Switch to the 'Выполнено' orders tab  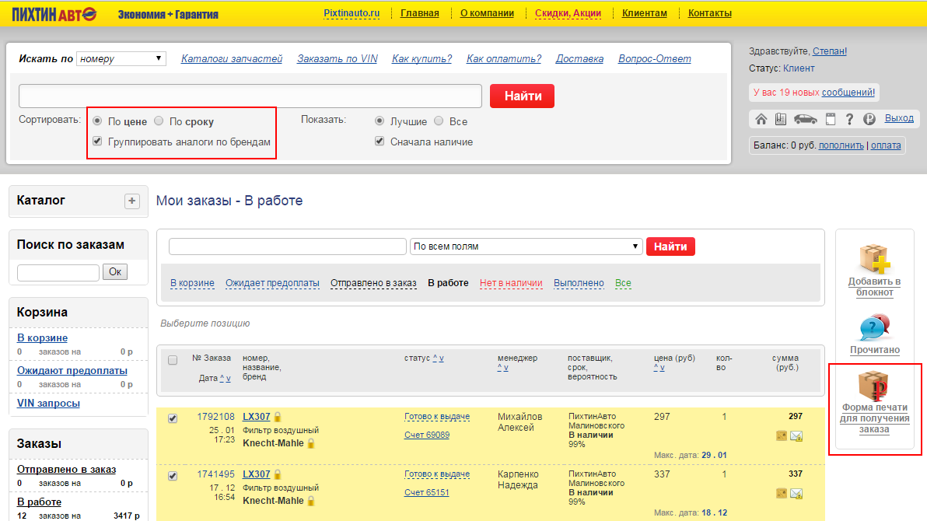[x=579, y=283]
